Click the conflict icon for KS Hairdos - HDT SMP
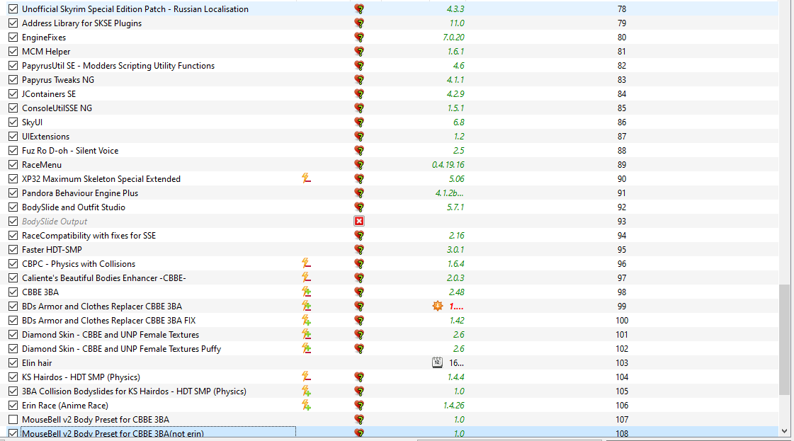The height and width of the screenshot is (441, 794). pos(307,377)
